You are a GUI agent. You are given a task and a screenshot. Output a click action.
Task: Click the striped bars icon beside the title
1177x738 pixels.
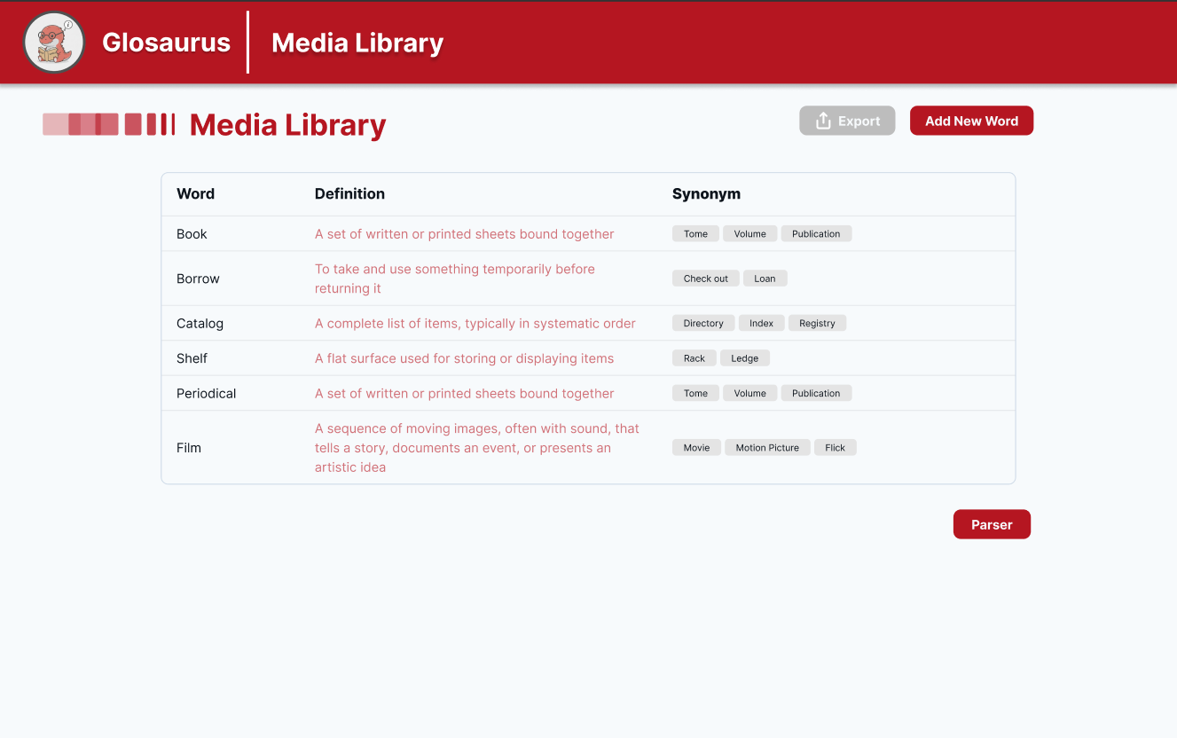[109, 124]
